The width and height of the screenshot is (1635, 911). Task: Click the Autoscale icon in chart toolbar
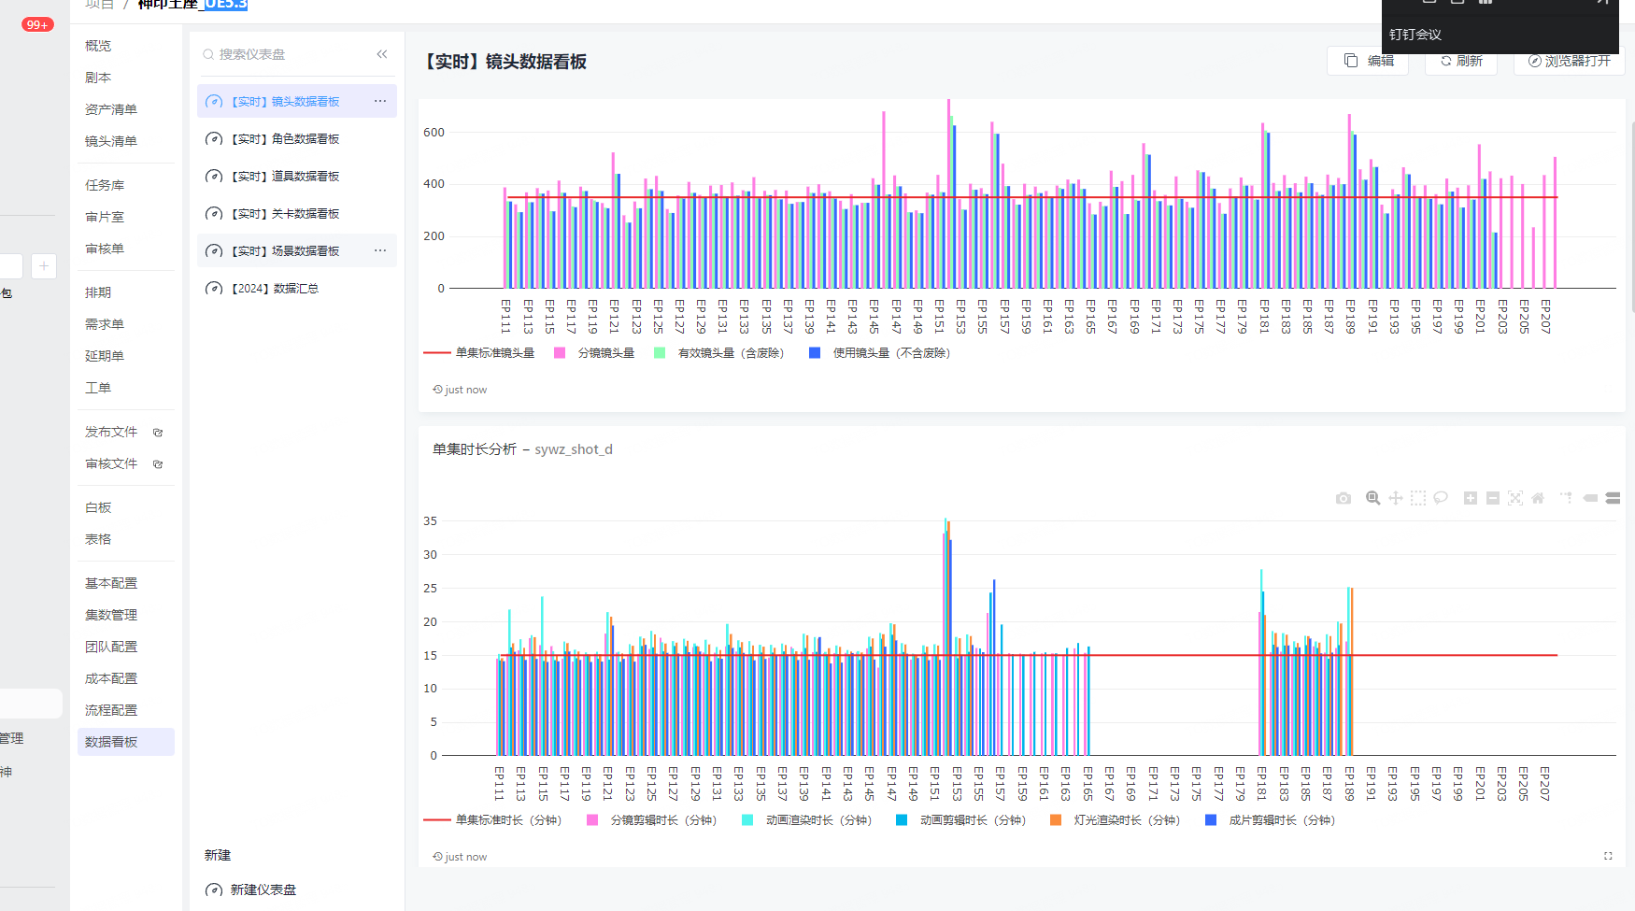[x=1514, y=499]
